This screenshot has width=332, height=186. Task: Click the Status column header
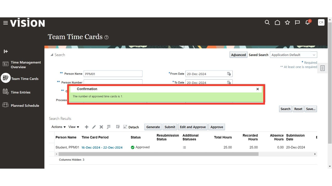[x=136, y=137]
